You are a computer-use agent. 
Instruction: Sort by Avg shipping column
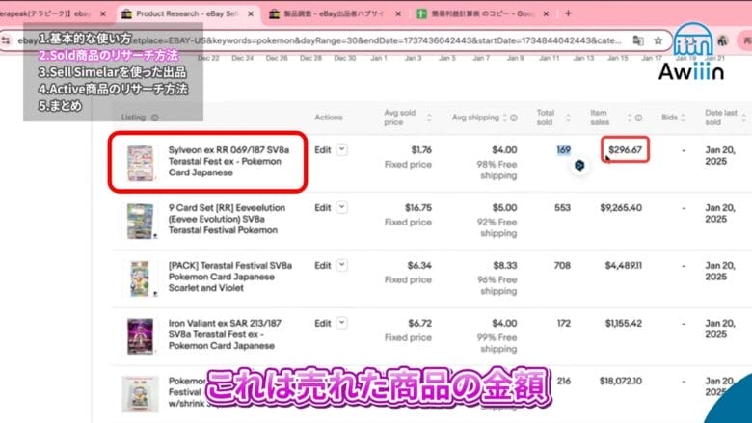[x=504, y=118]
